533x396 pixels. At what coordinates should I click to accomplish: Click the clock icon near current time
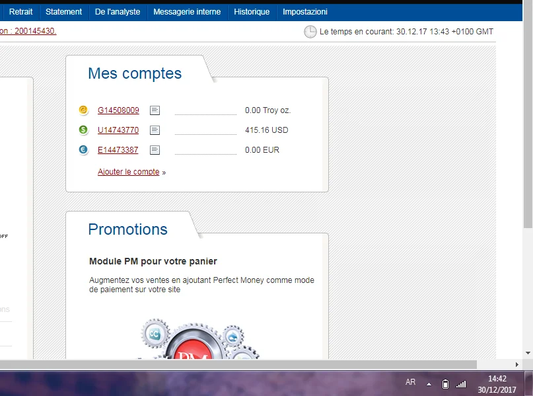click(x=310, y=32)
